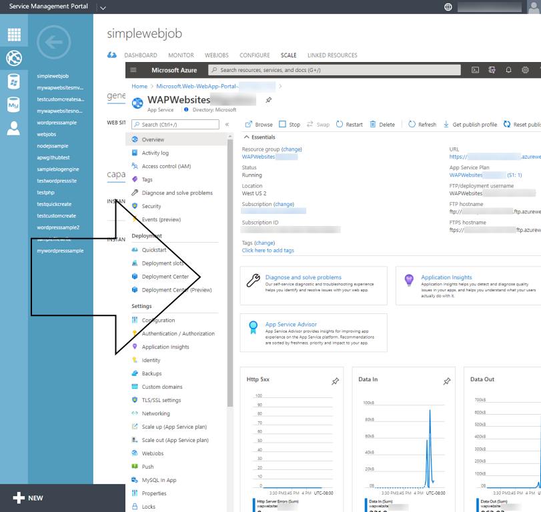Open the portal settings gear icon

525,70
